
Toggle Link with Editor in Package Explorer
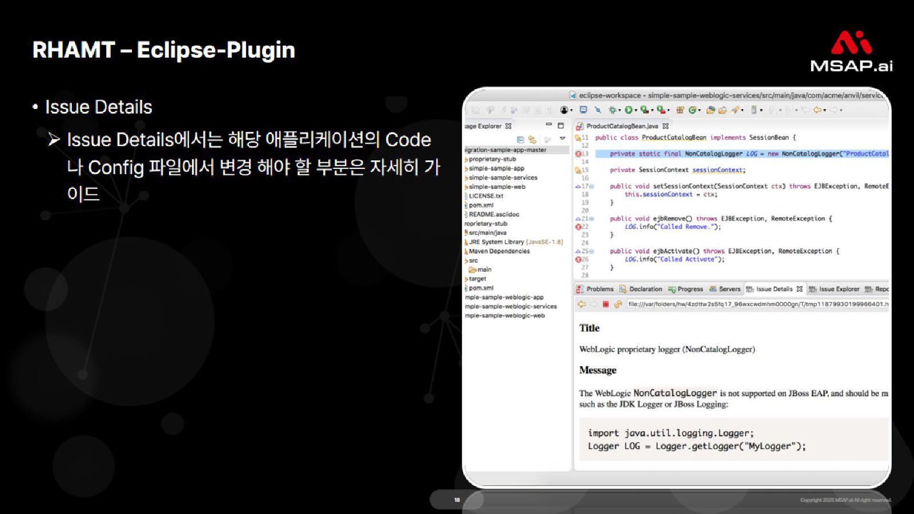[x=532, y=139]
